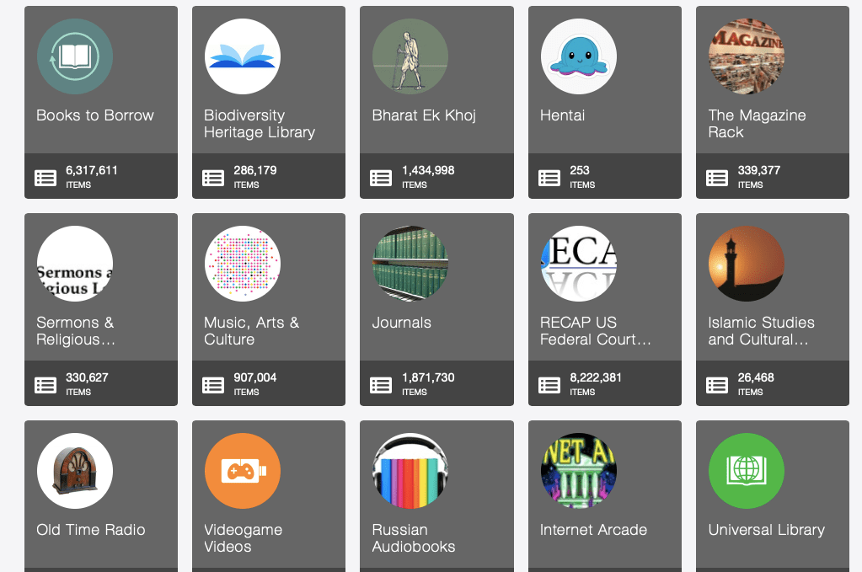This screenshot has width=862, height=572.
Task: Click the 8,222,381 items count
Action: tap(597, 378)
